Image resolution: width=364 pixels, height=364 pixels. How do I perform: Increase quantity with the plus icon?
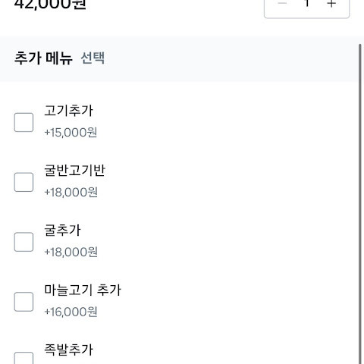331,4
